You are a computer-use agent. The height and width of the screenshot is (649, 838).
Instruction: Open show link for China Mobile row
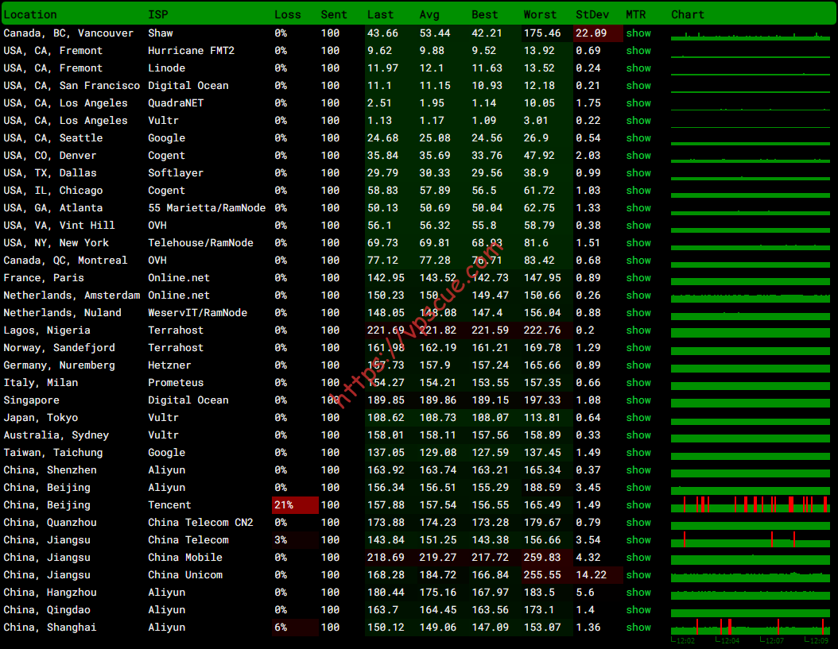638,558
